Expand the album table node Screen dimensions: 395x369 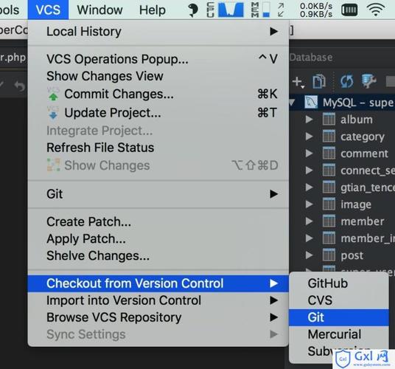[x=309, y=120]
